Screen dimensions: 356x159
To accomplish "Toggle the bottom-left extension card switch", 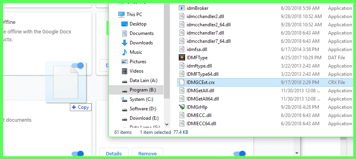I will click(x=77, y=154).
